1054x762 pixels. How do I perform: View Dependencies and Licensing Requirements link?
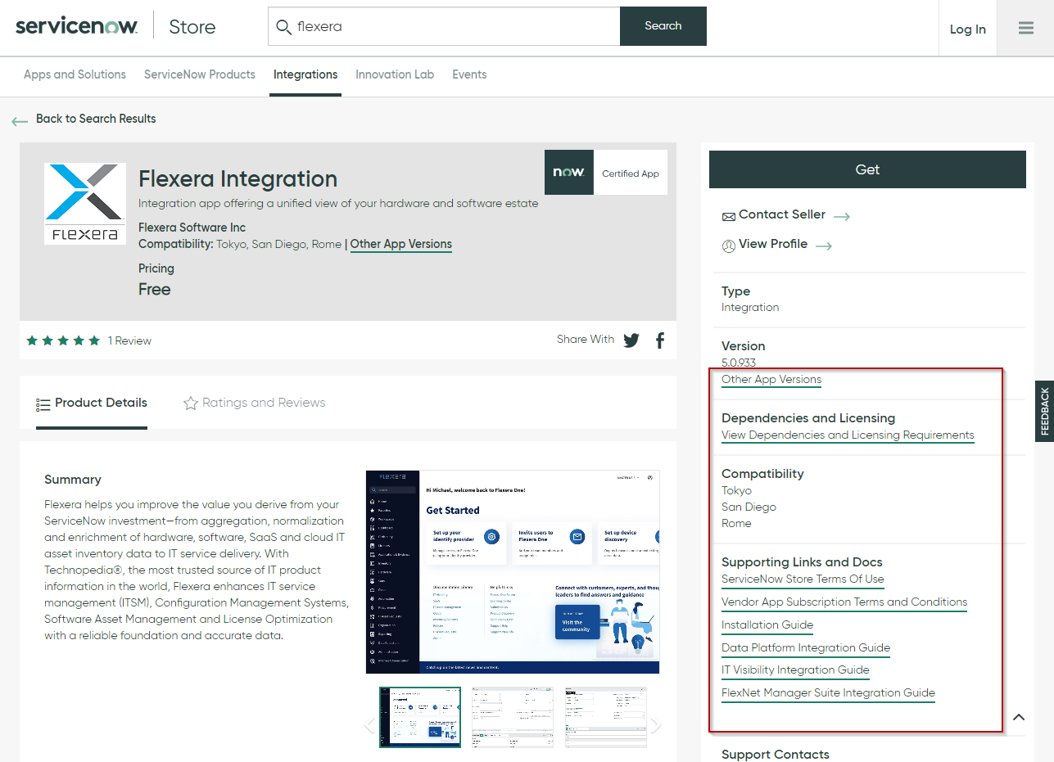pos(848,435)
